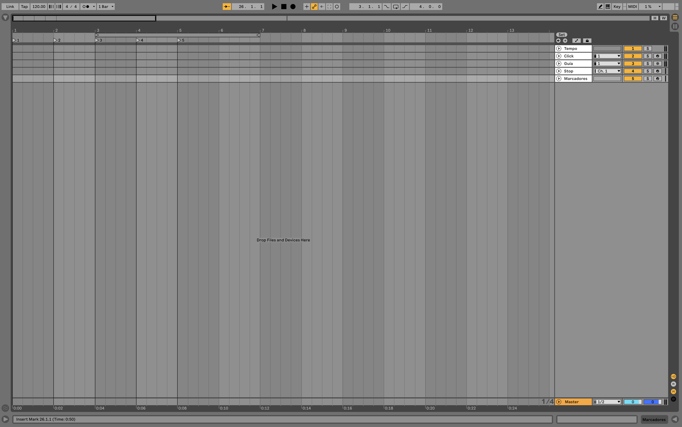The image size is (682, 427).
Task: Arm the Arrangement Record button
Action: pos(293,7)
